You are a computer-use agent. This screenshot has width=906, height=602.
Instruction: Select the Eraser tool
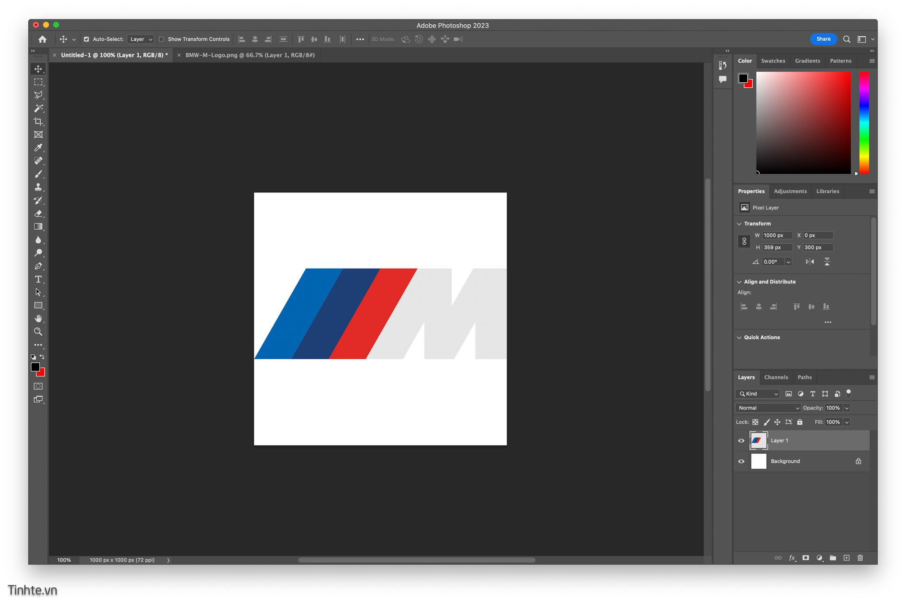tap(38, 214)
